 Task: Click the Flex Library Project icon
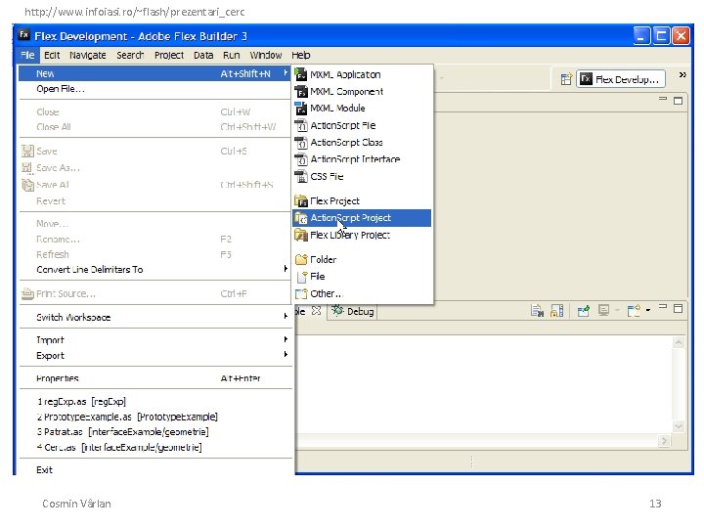(301, 235)
